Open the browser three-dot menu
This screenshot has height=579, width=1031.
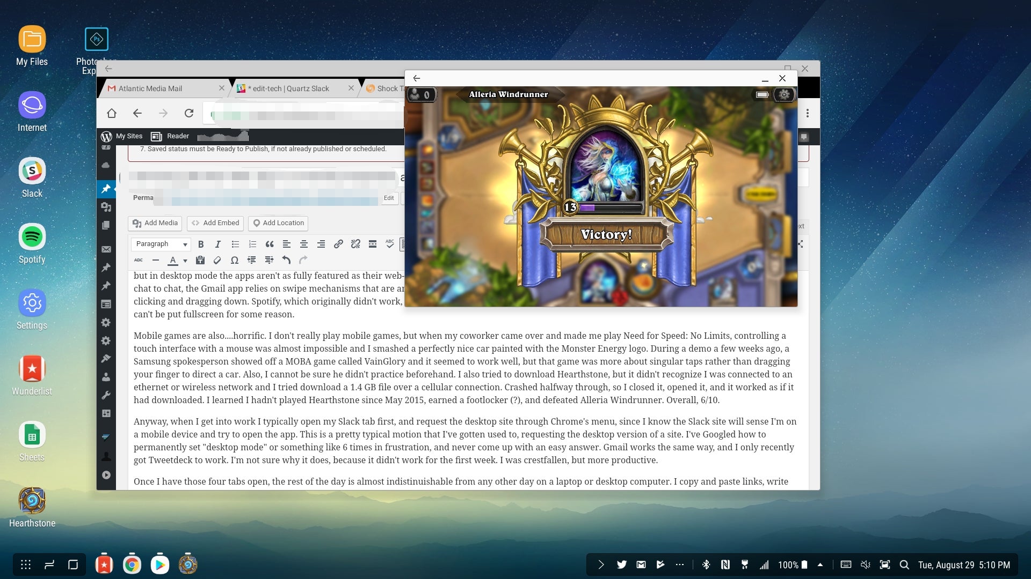[x=808, y=113]
